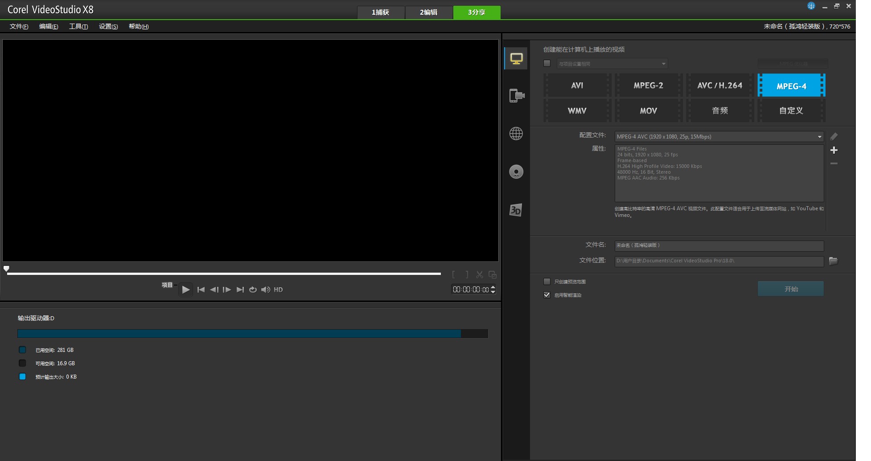Viewport: 871px width, 461px height.
Task: Click the properties text box
Action: point(719,173)
